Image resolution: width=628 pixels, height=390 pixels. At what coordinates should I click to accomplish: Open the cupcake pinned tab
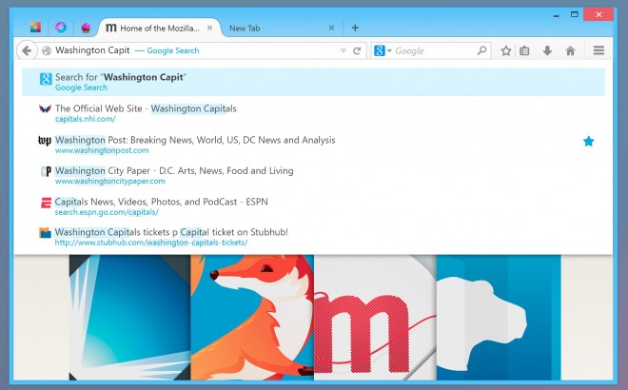click(x=86, y=28)
